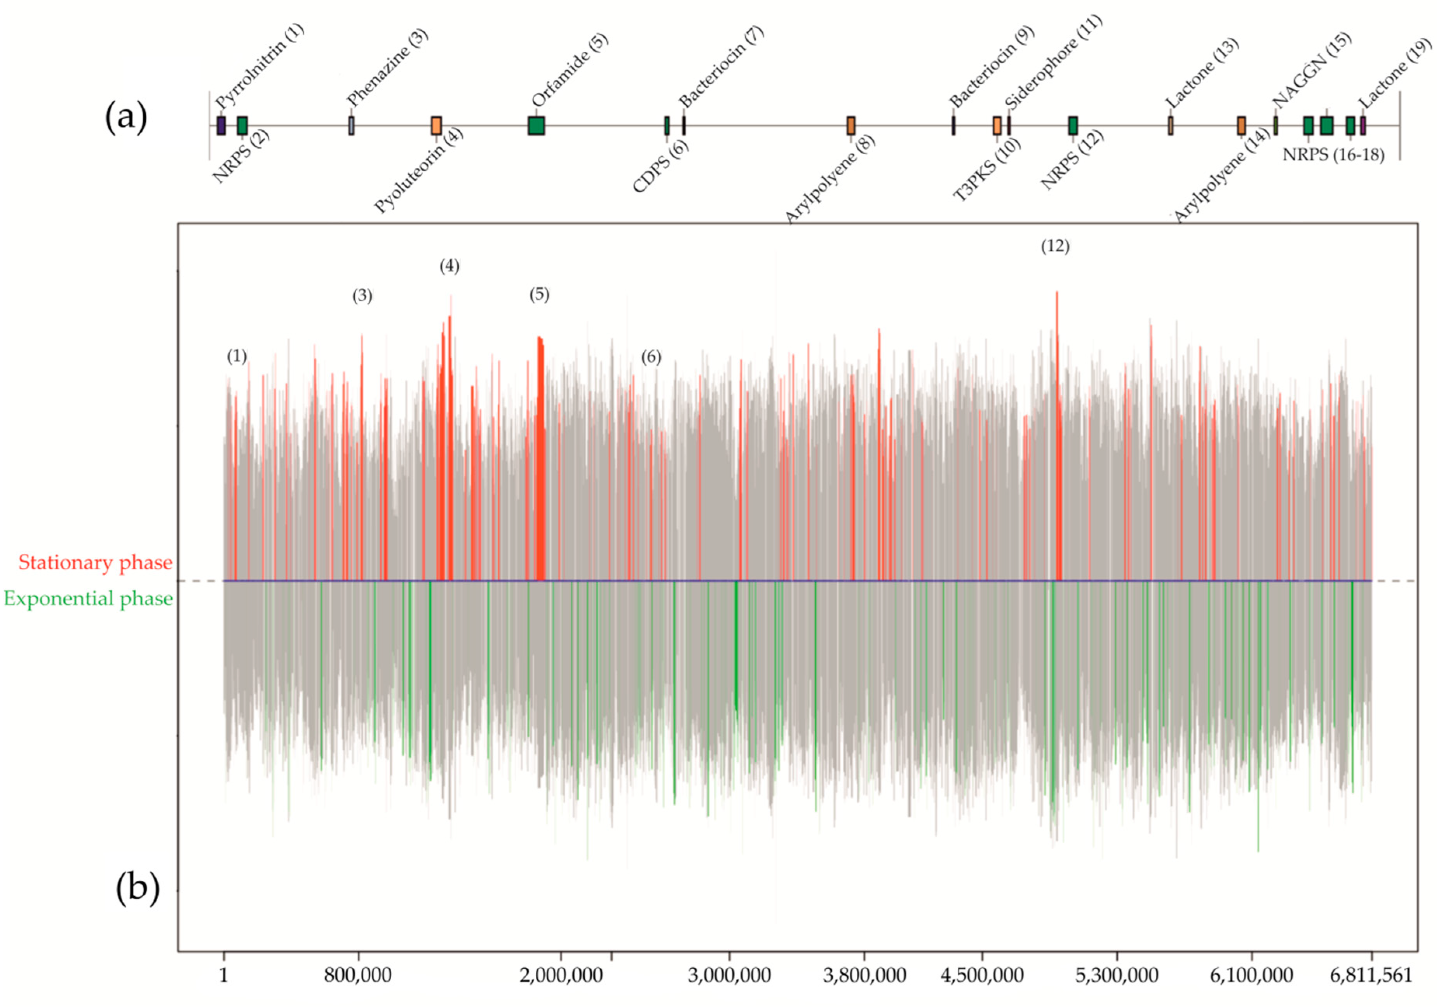Click the (12) peak annotation label
The width and height of the screenshot is (1448, 1007).
(1055, 246)
